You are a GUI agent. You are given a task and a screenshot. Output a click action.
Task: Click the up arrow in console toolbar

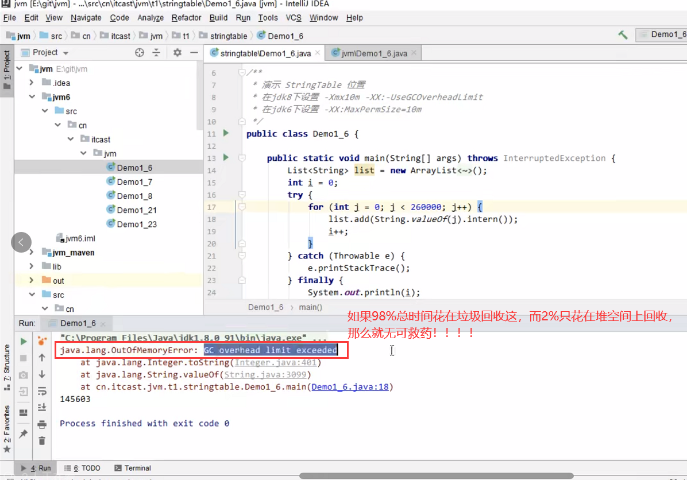pyautogui.click(x=42, y=358)
